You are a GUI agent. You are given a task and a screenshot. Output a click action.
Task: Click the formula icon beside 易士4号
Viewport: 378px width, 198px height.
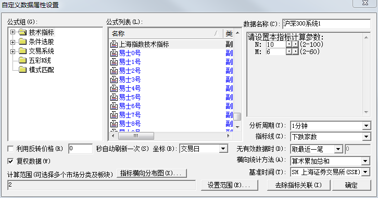tap(114, 88)
